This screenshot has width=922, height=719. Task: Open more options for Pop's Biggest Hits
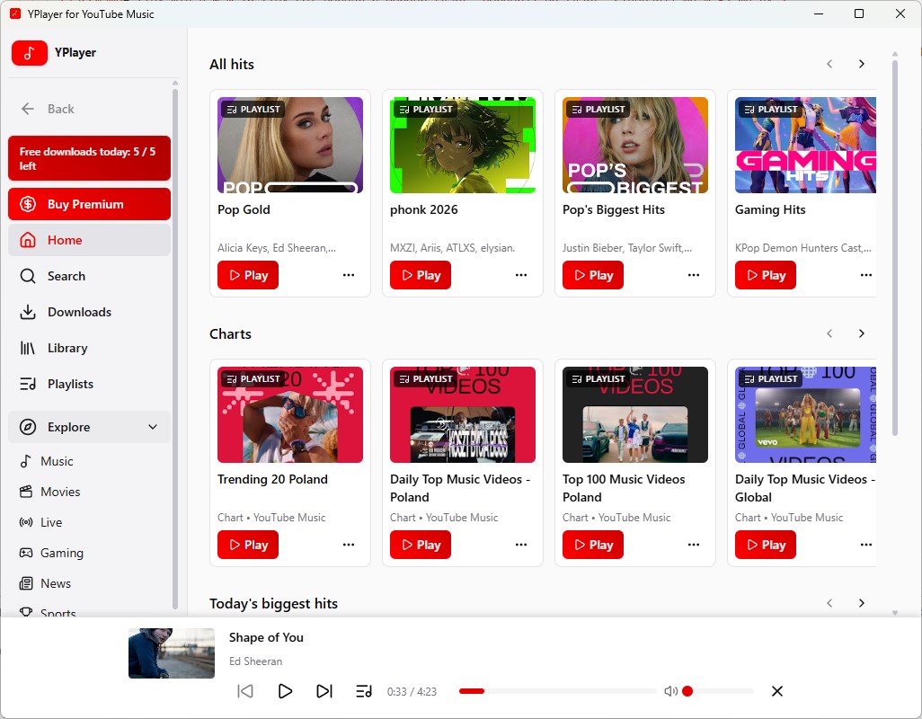[x=694, y=275]
